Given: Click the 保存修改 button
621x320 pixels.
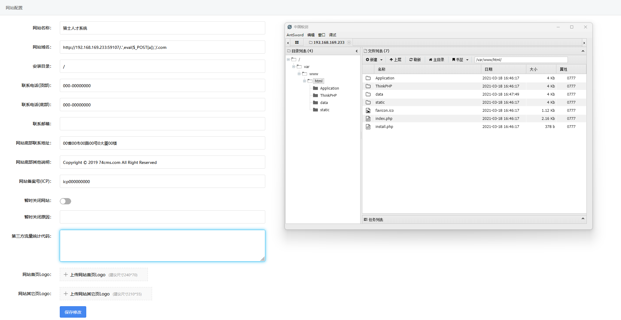Looking at the screenshot, I should pos(73,312).
